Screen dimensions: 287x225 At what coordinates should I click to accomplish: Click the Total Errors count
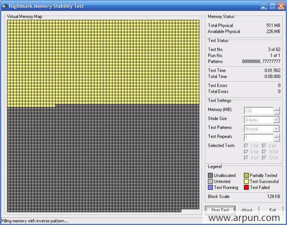click(279, 91)
